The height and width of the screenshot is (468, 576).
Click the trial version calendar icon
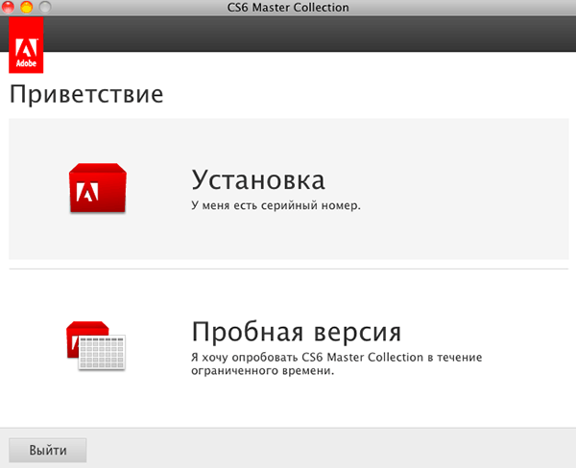(x=96, y=346)
